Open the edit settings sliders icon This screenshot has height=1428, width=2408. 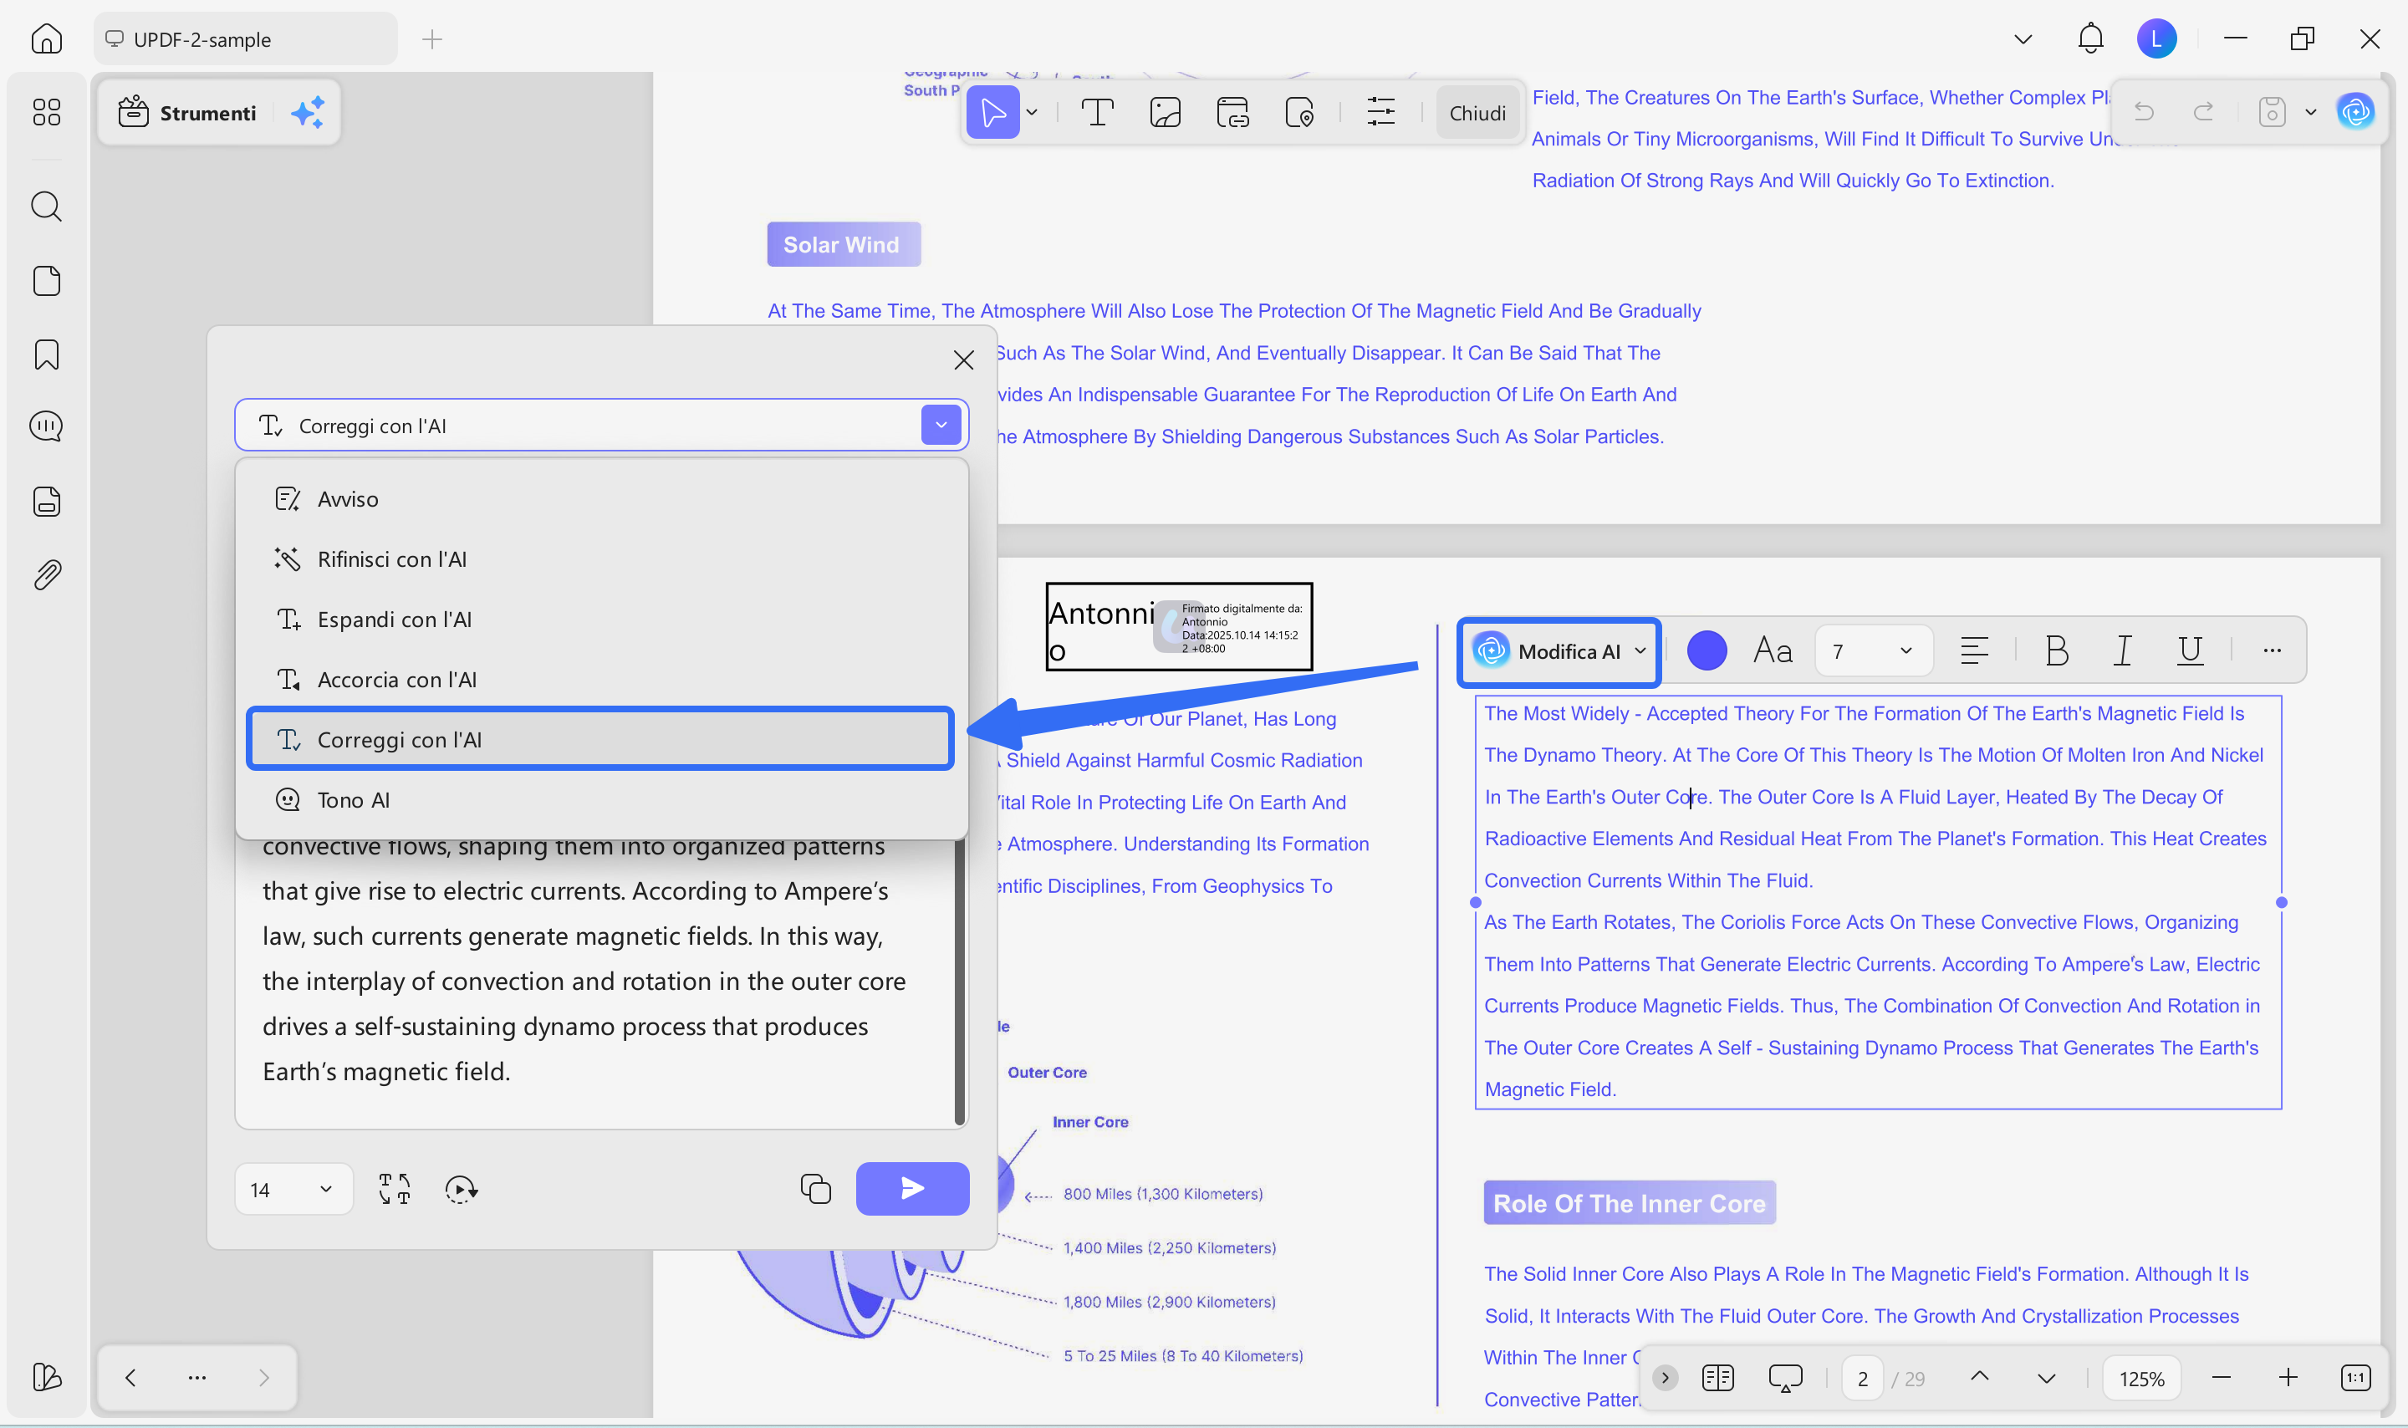[1380, 113]
